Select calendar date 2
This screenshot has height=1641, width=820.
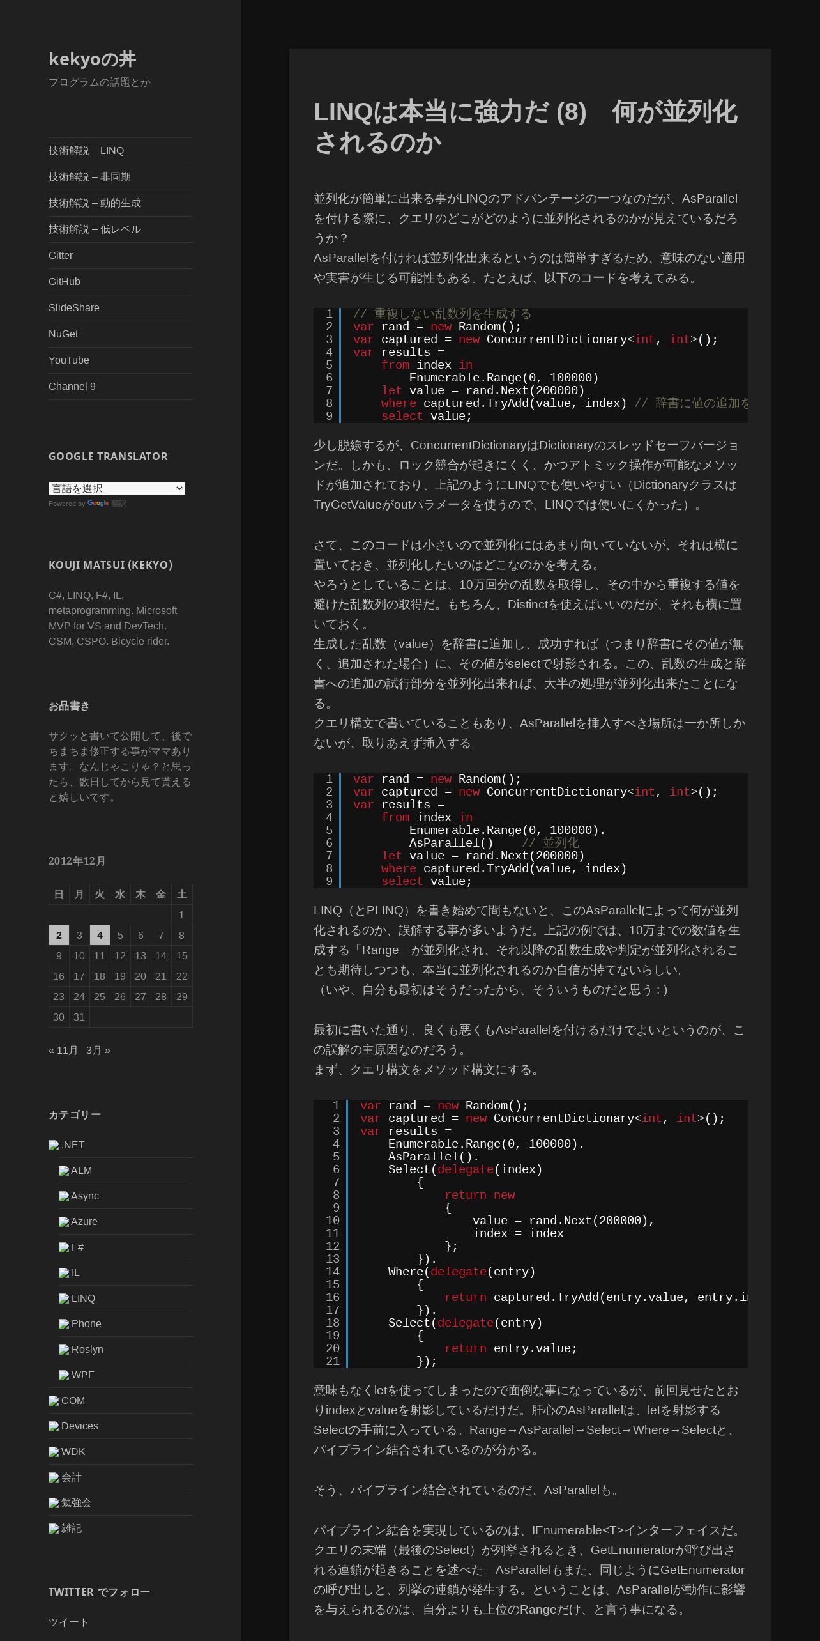click(59, 936)
